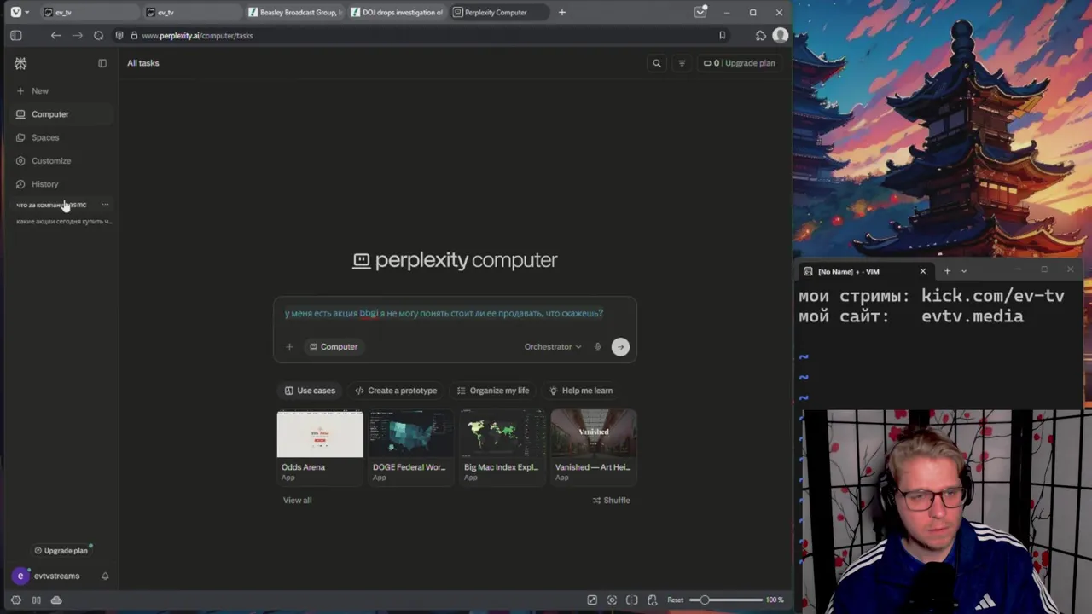Collapse the Perplexity sidebar panel
This screenshot has height=614, width=1092.
click(102, 63)
